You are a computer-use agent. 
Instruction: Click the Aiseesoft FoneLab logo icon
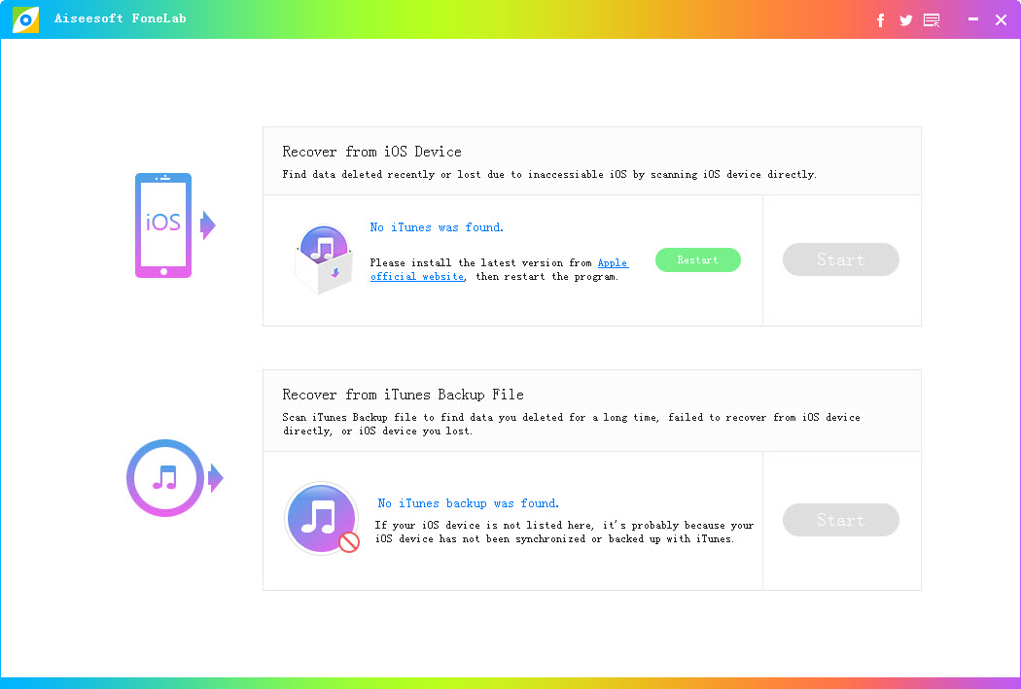tap(25, 19)
